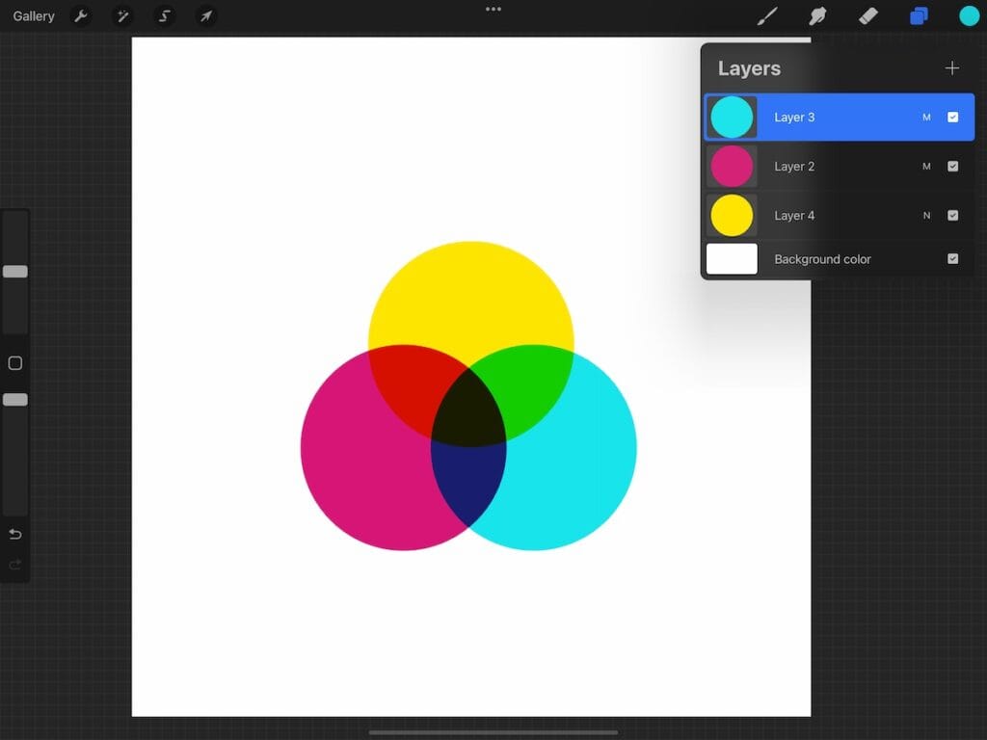Add a new layer with the plus button
The width and height of the screenshot is (987, 740).
[x=952, y=67]
